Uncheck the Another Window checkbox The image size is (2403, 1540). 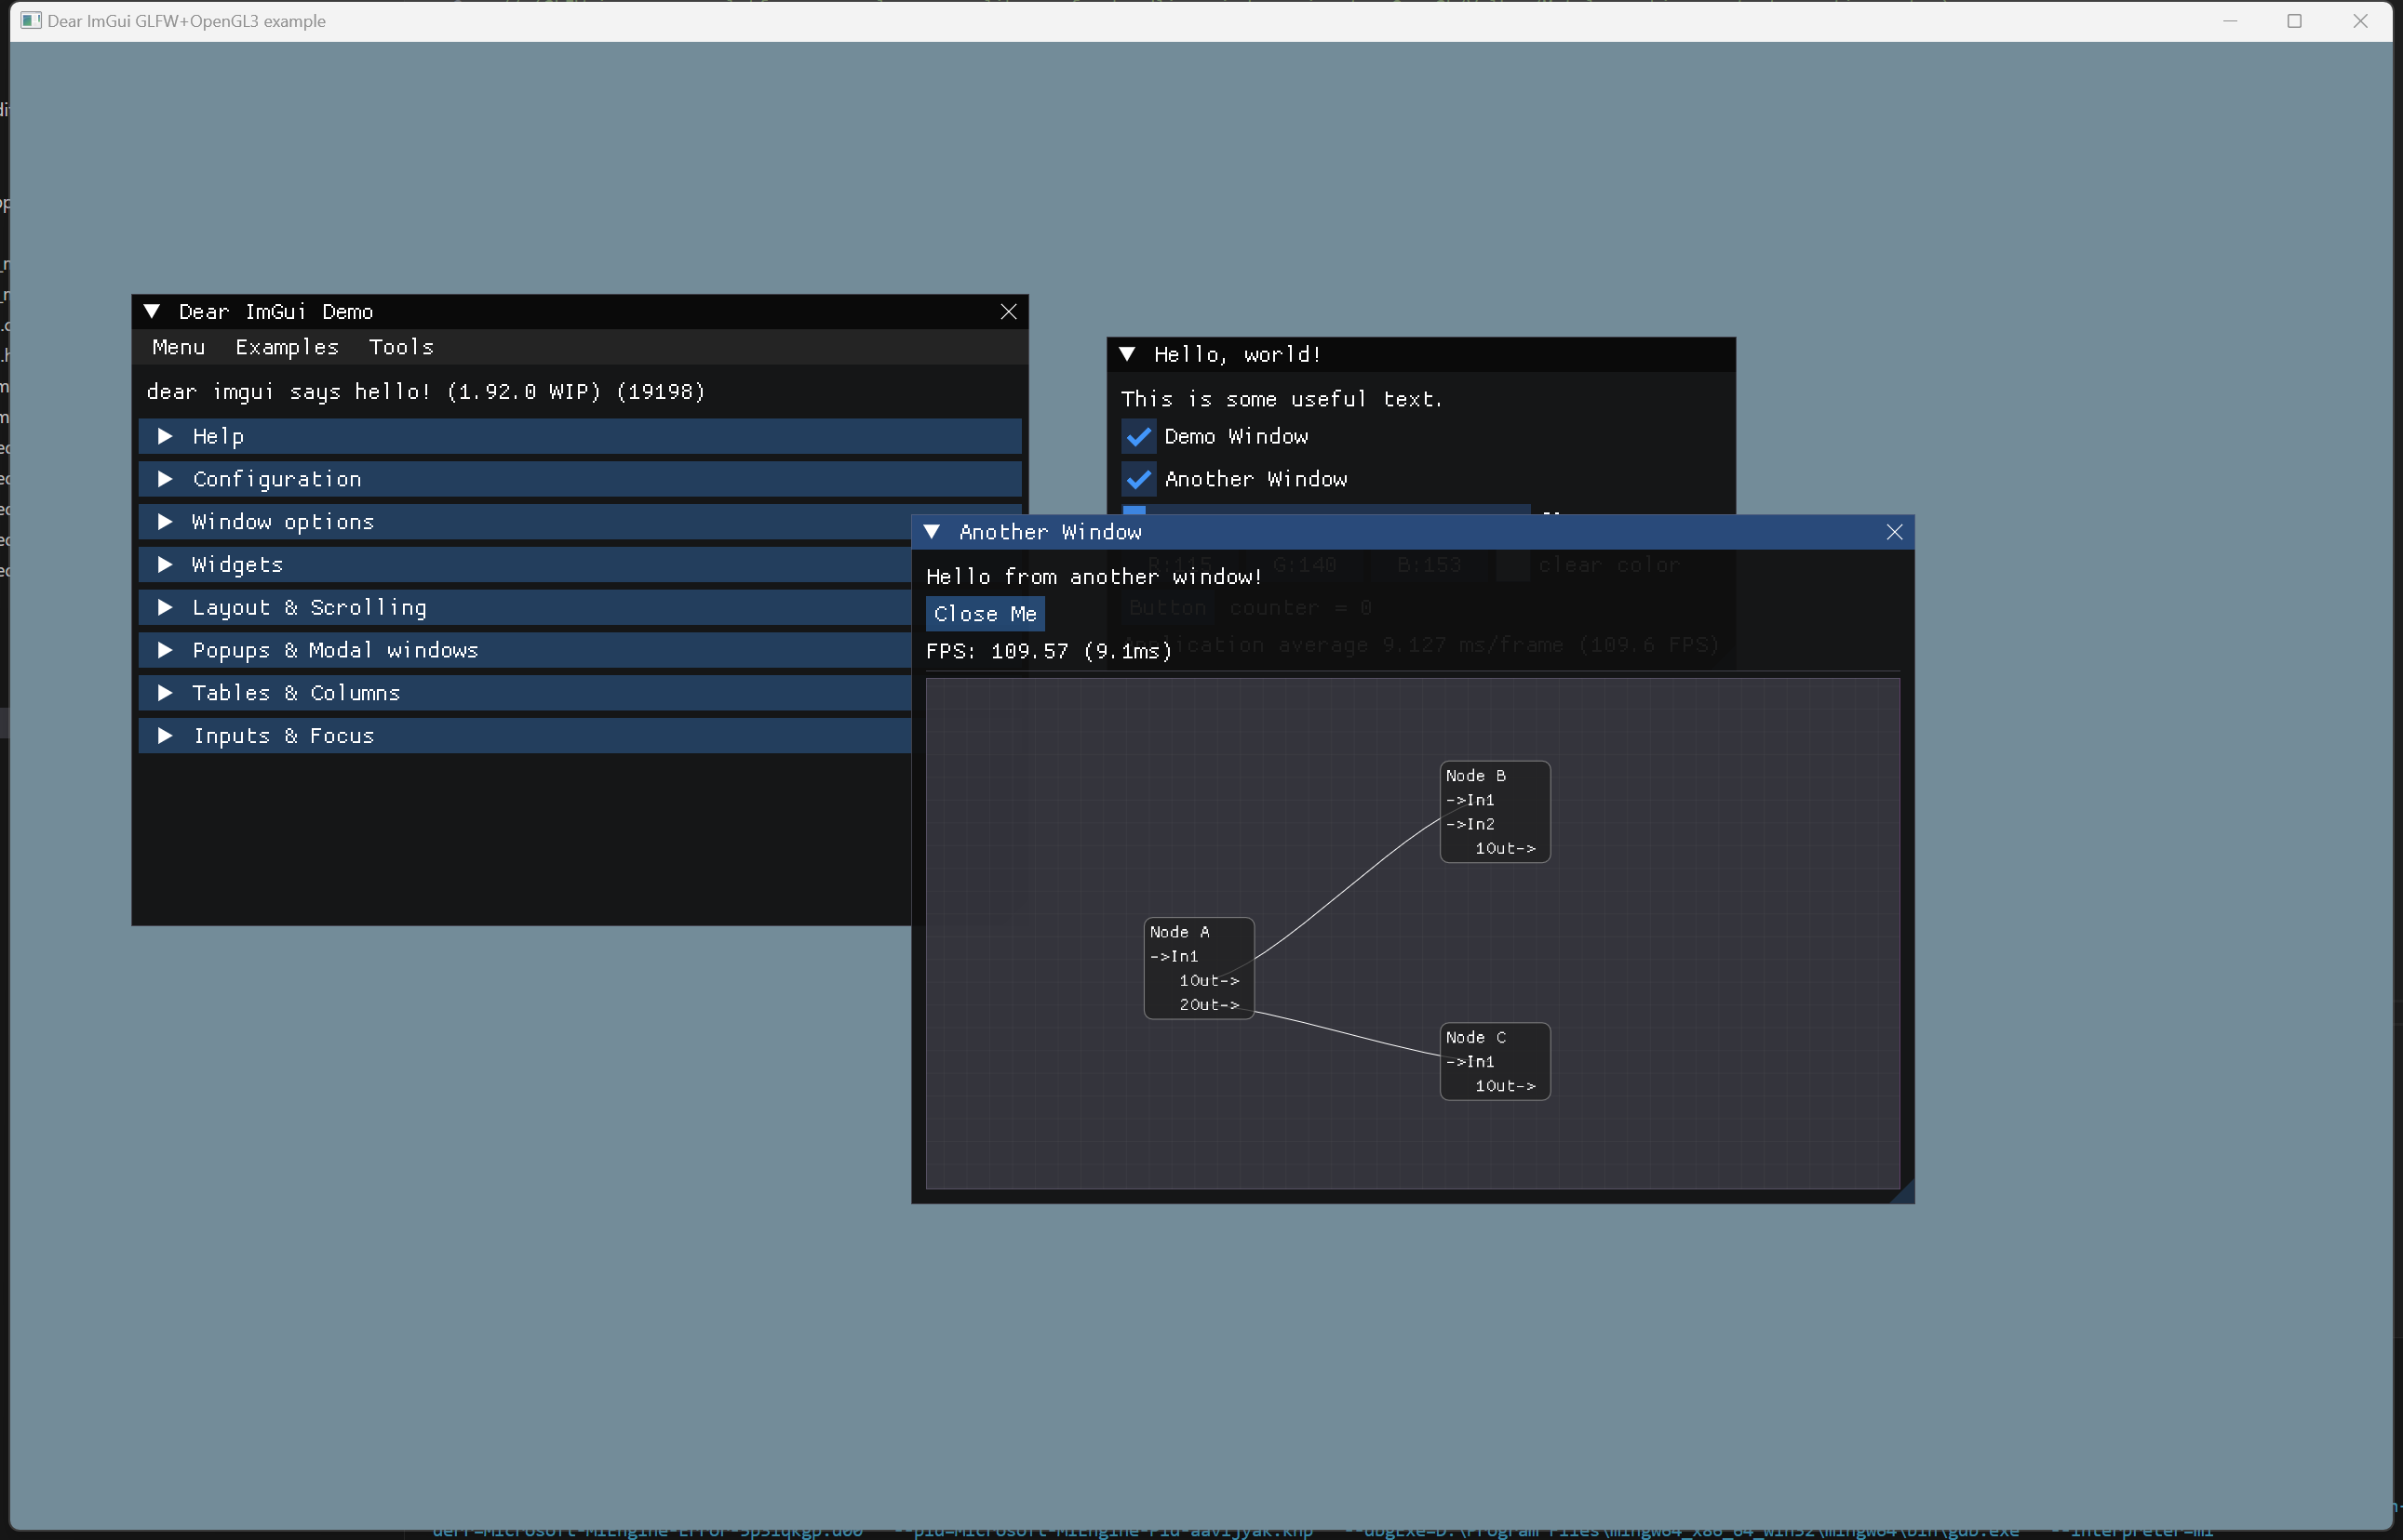(x=1138, y=480)
